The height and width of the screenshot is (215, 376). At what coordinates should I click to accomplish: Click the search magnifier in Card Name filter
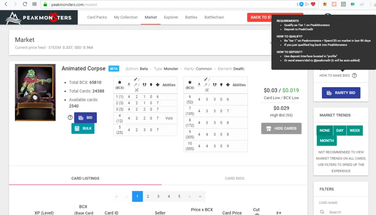pyautogui.click(x=322, y=212)
